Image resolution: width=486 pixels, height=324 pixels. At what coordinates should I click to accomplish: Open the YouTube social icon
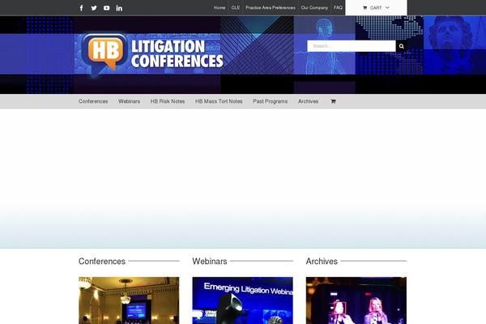[107, 8]
